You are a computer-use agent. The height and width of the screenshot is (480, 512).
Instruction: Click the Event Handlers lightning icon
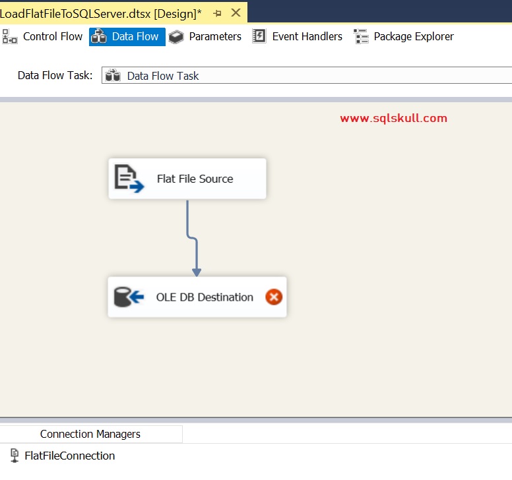pyautogui.click(x=259, y=36)
